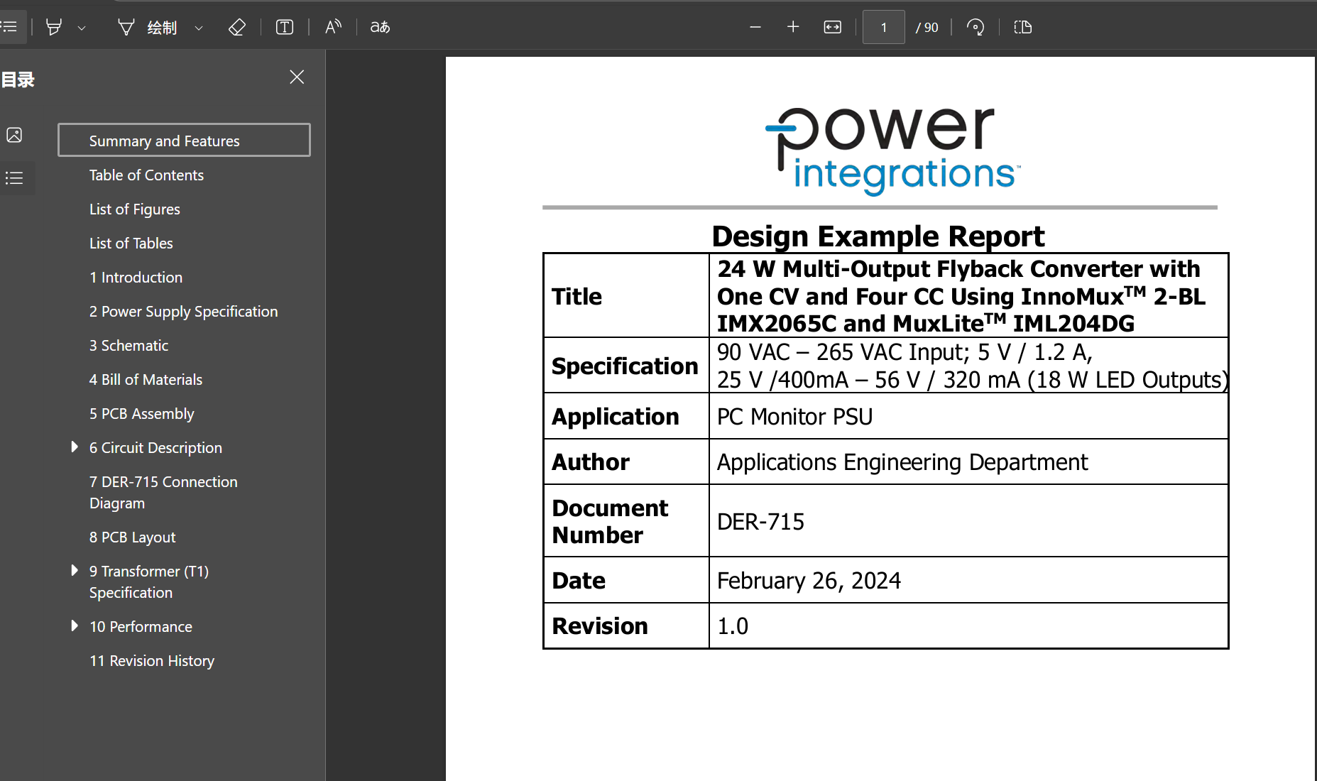Click the Design Example Report heading
The image size is (1317, 781).
tap(878, 236)
